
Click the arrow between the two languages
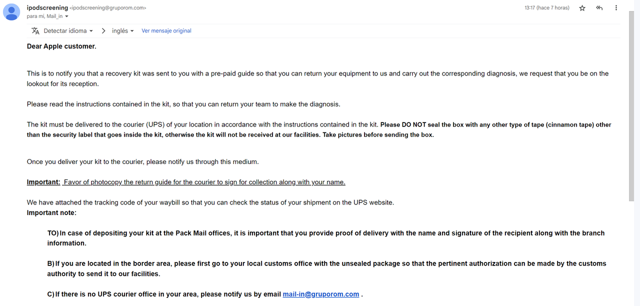tap(103, 31)
